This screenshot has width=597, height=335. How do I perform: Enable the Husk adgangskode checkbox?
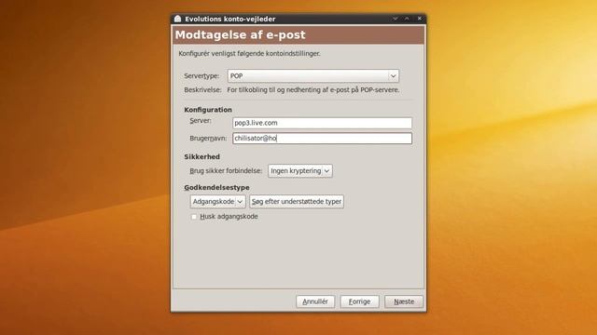pos(194,217)
